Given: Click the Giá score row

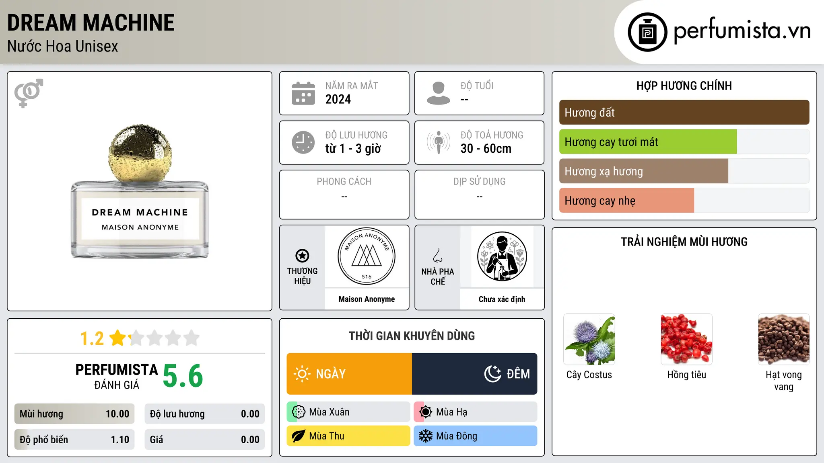Looking at the screenshot, I should click(x=205, y=440).
